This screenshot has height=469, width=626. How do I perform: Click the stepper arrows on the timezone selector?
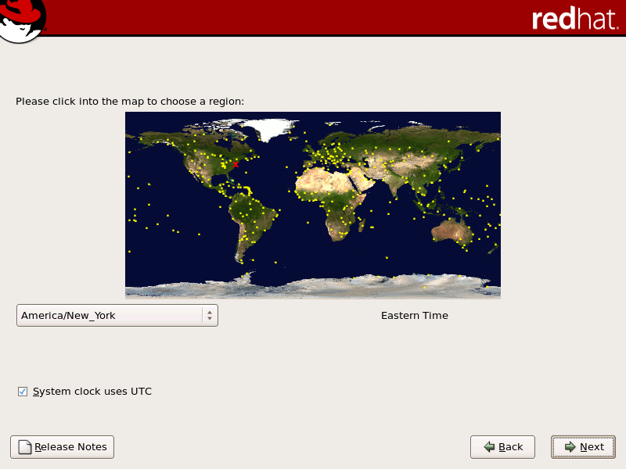(x=209, y=315)
